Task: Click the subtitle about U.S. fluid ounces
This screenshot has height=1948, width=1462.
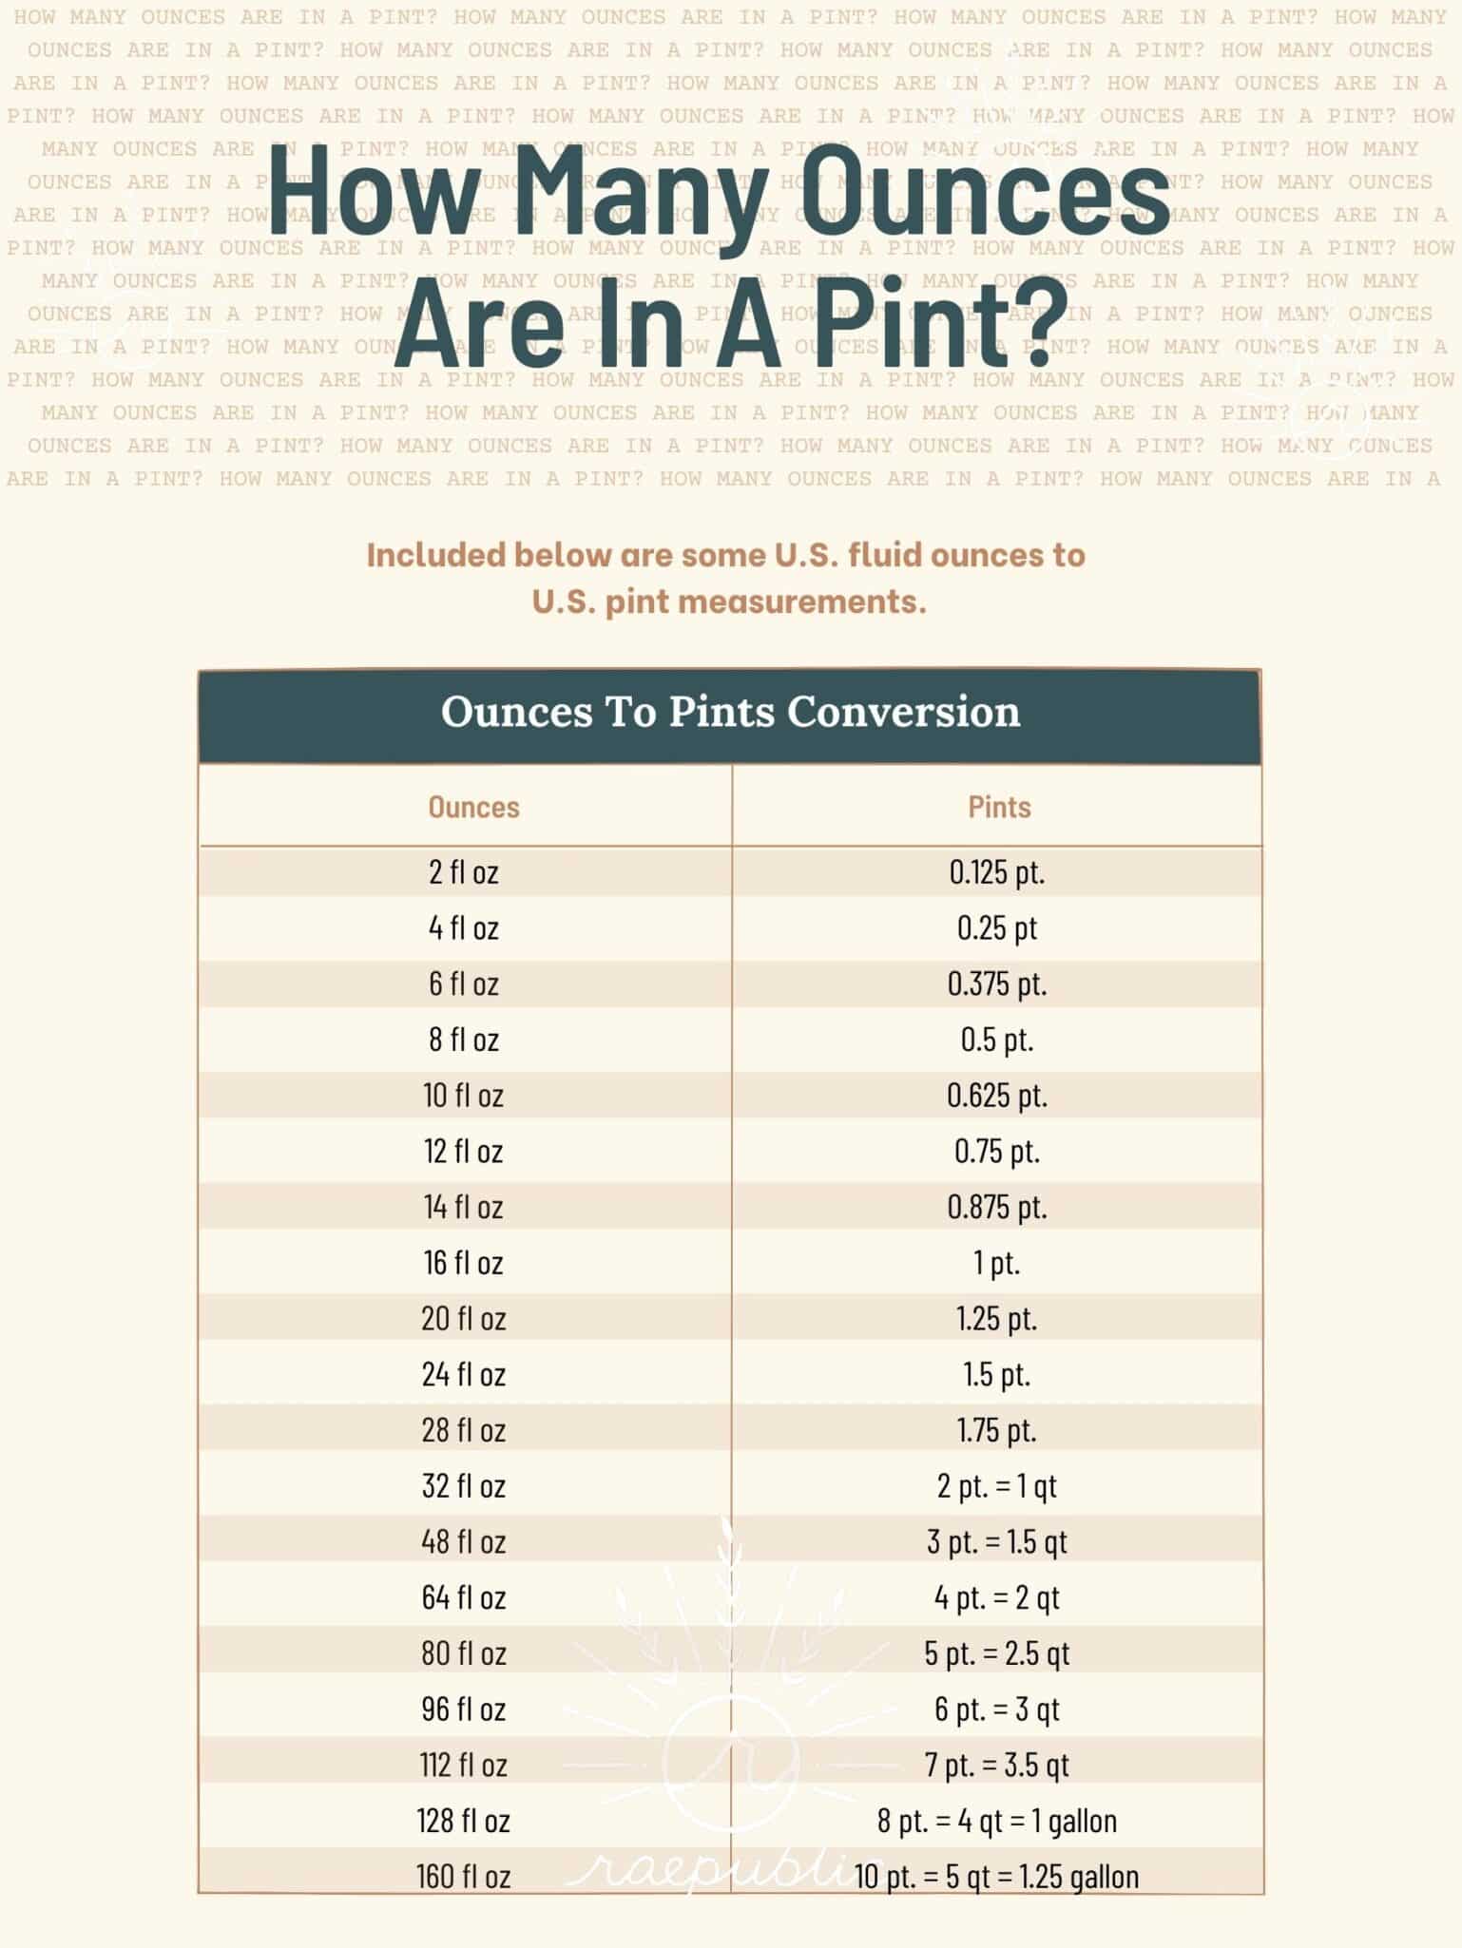Action: point(727,578)
